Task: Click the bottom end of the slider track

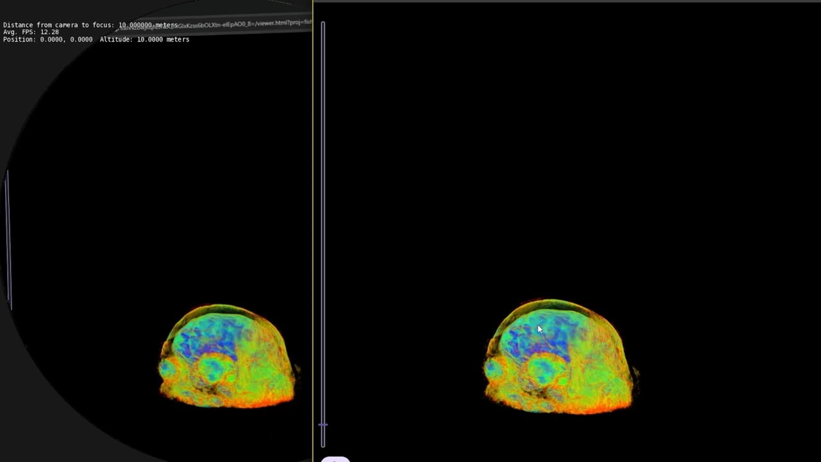Action: pos(323,444)
